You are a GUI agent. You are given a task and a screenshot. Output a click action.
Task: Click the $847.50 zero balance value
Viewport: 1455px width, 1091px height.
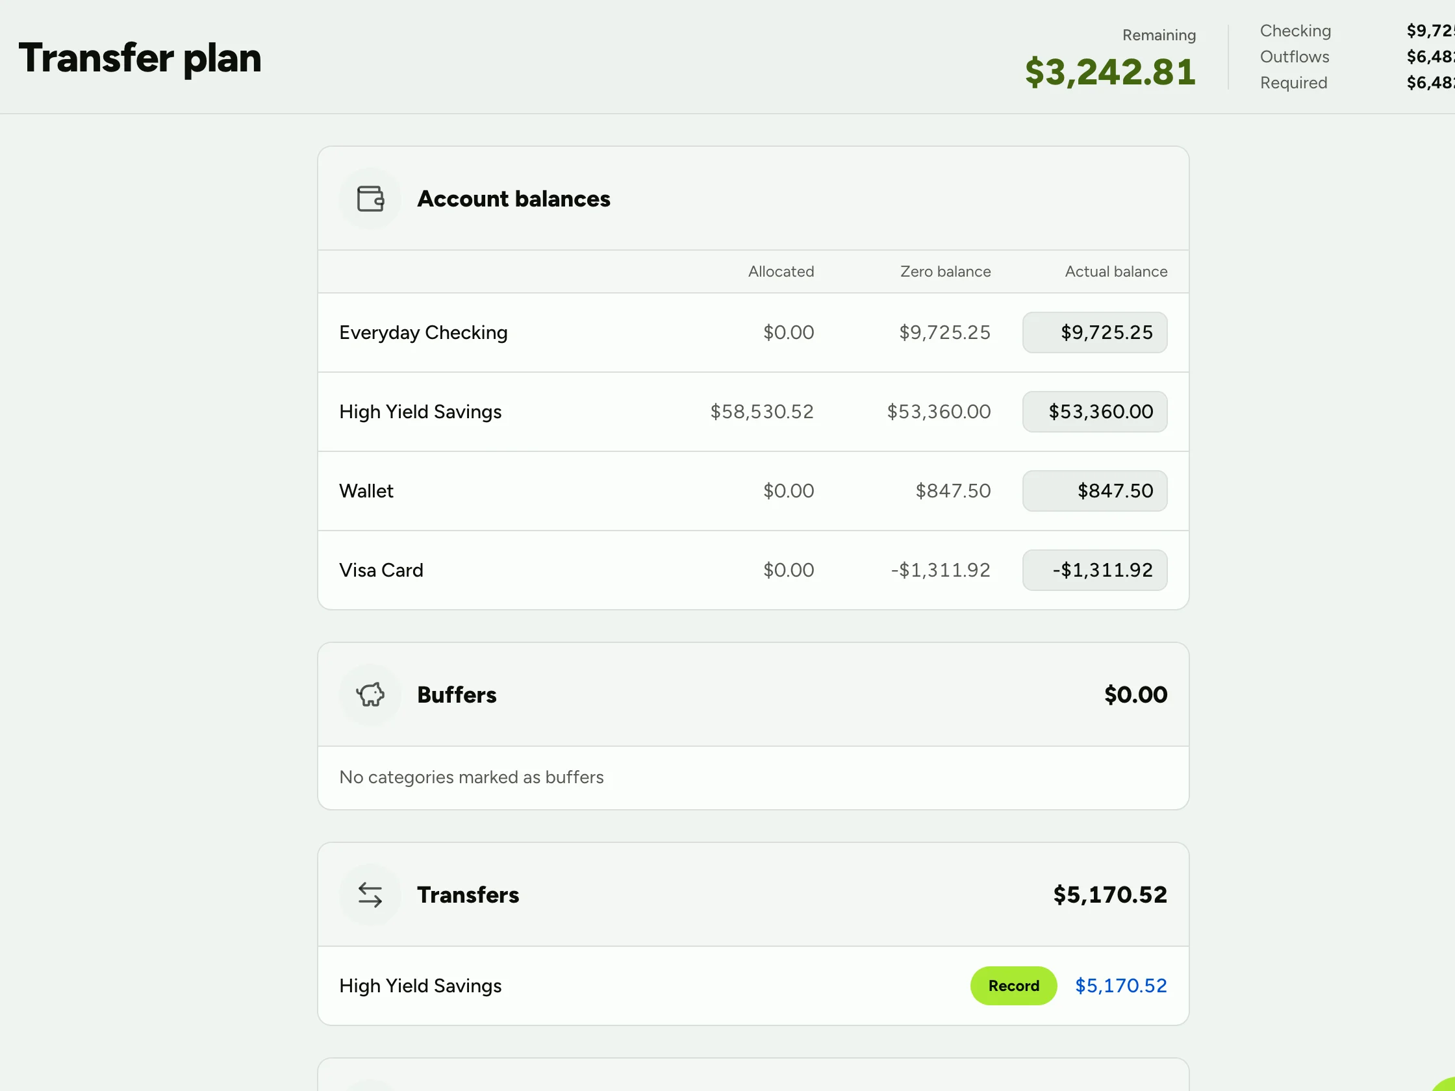(953, 490)
